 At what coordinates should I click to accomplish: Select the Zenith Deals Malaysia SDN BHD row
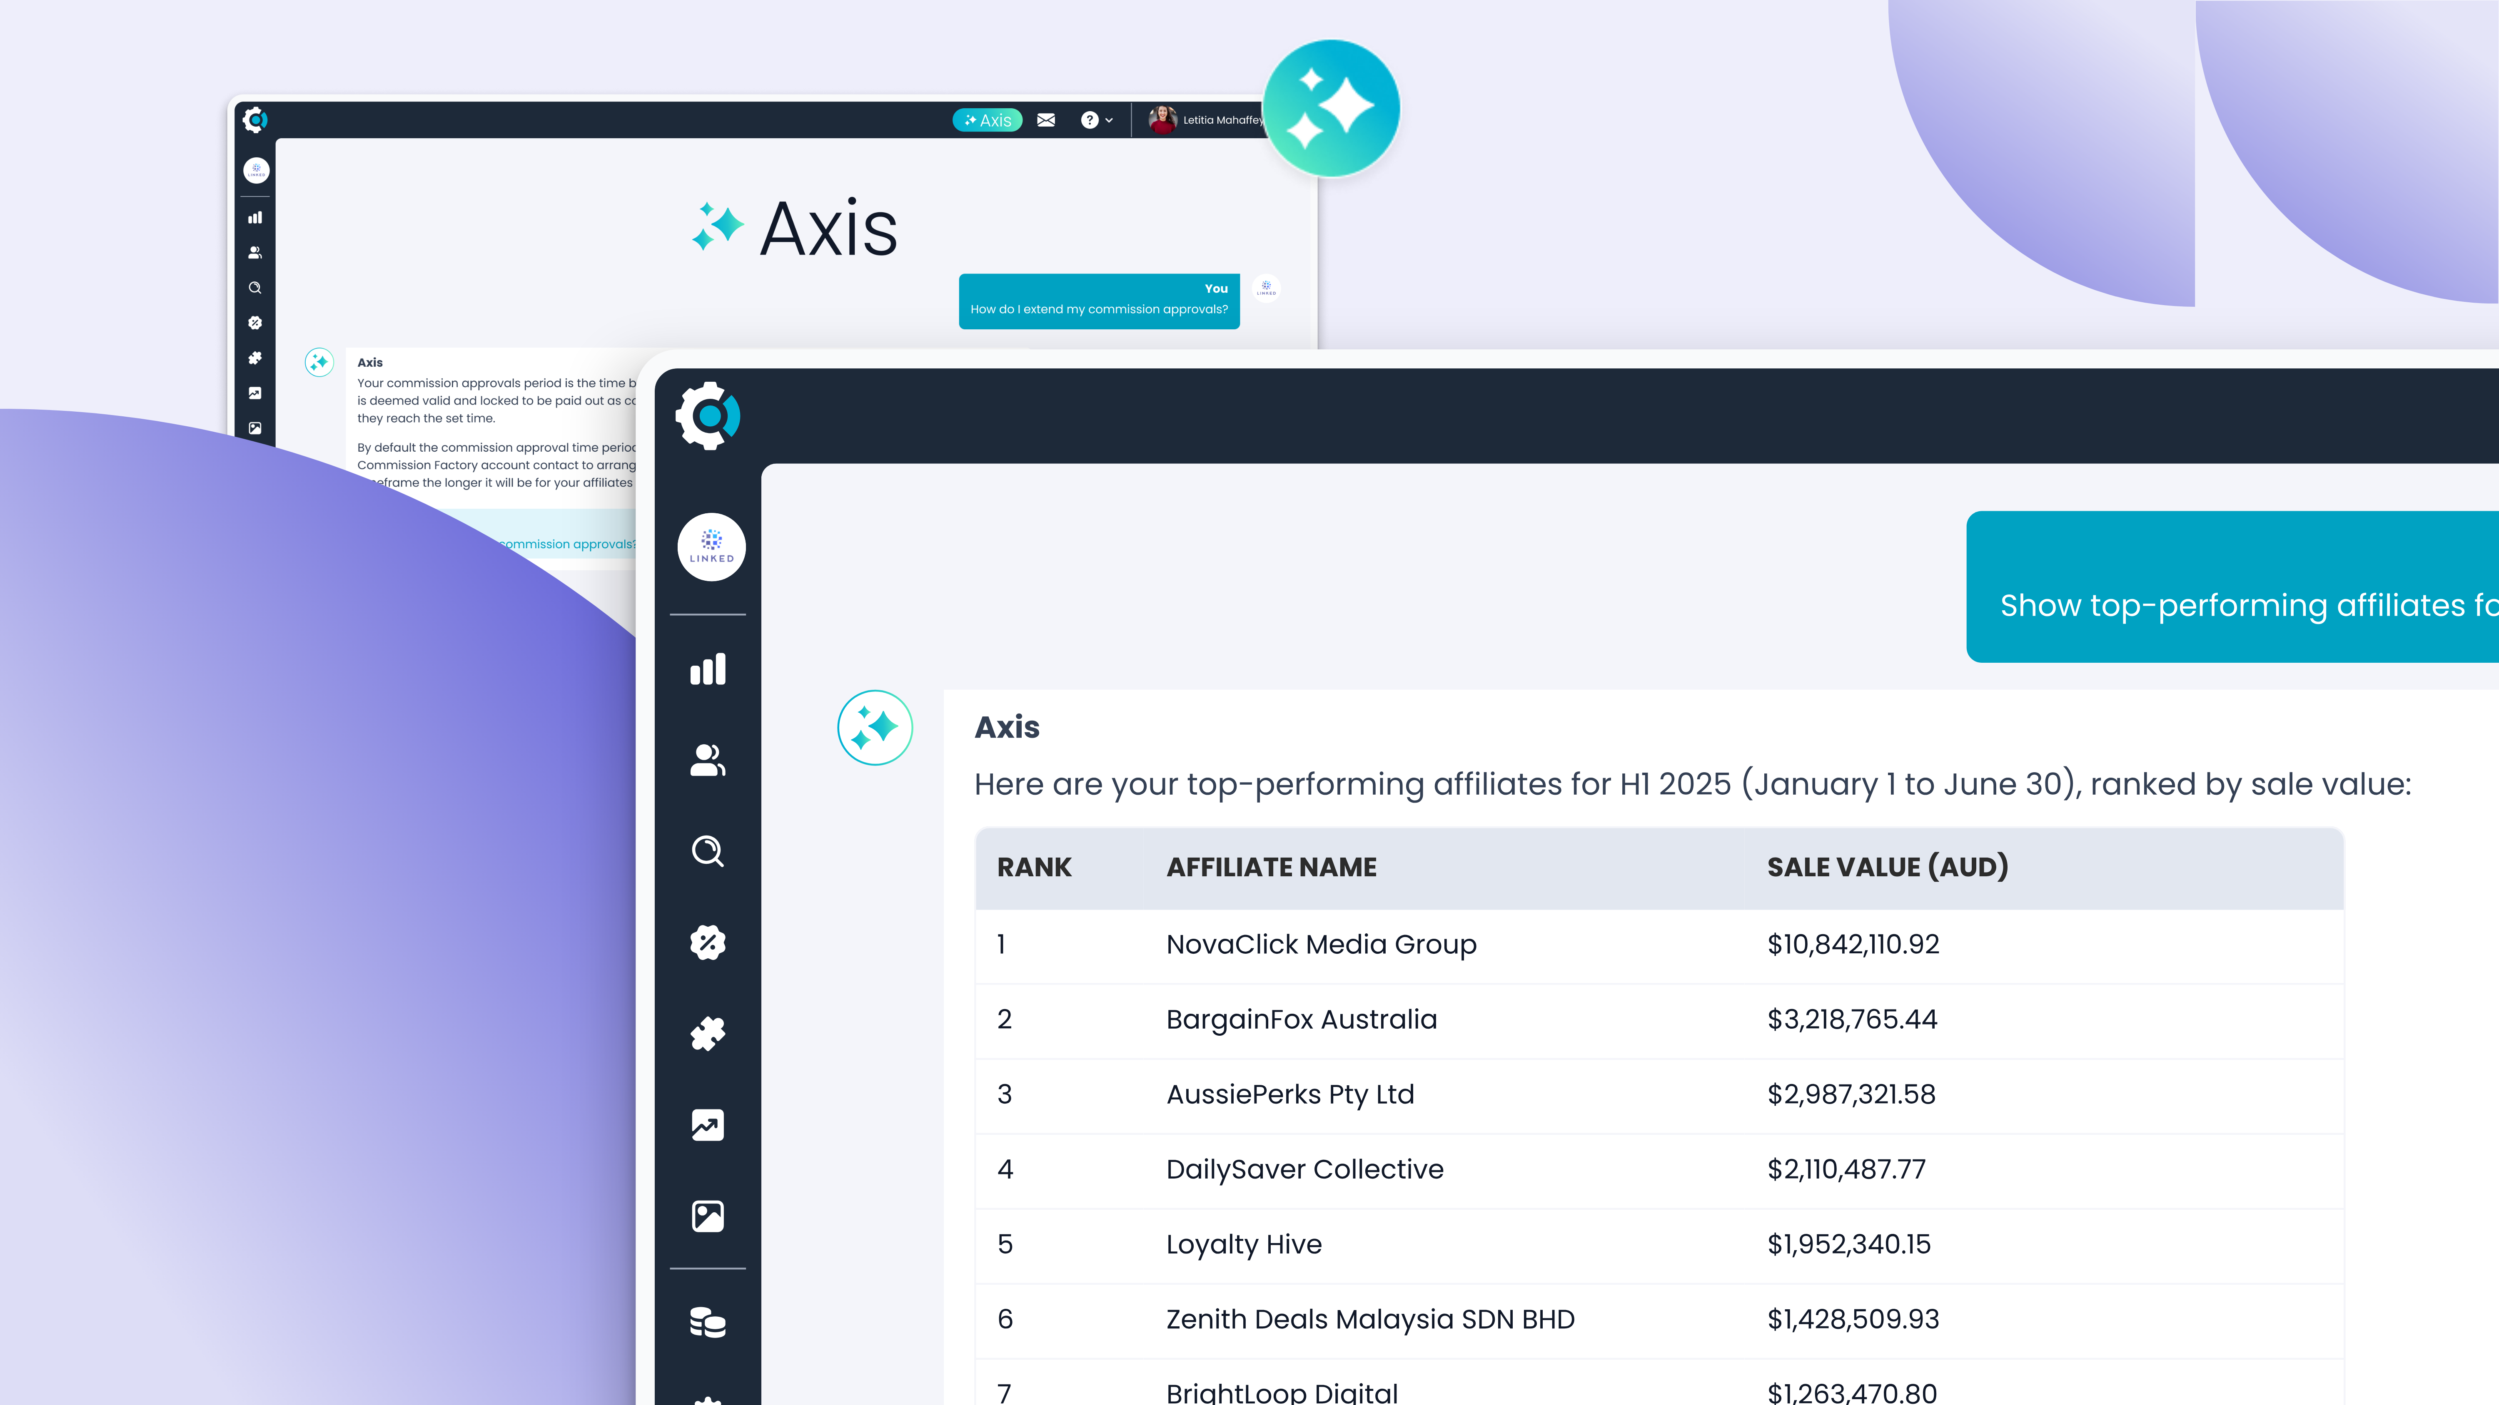pos(1660,1320)
